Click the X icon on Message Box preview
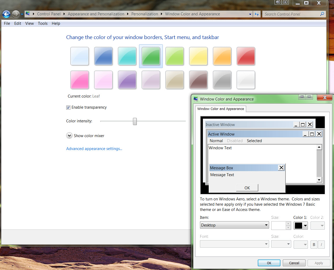This screenshot has height=270, width=334. click(281, 168)
